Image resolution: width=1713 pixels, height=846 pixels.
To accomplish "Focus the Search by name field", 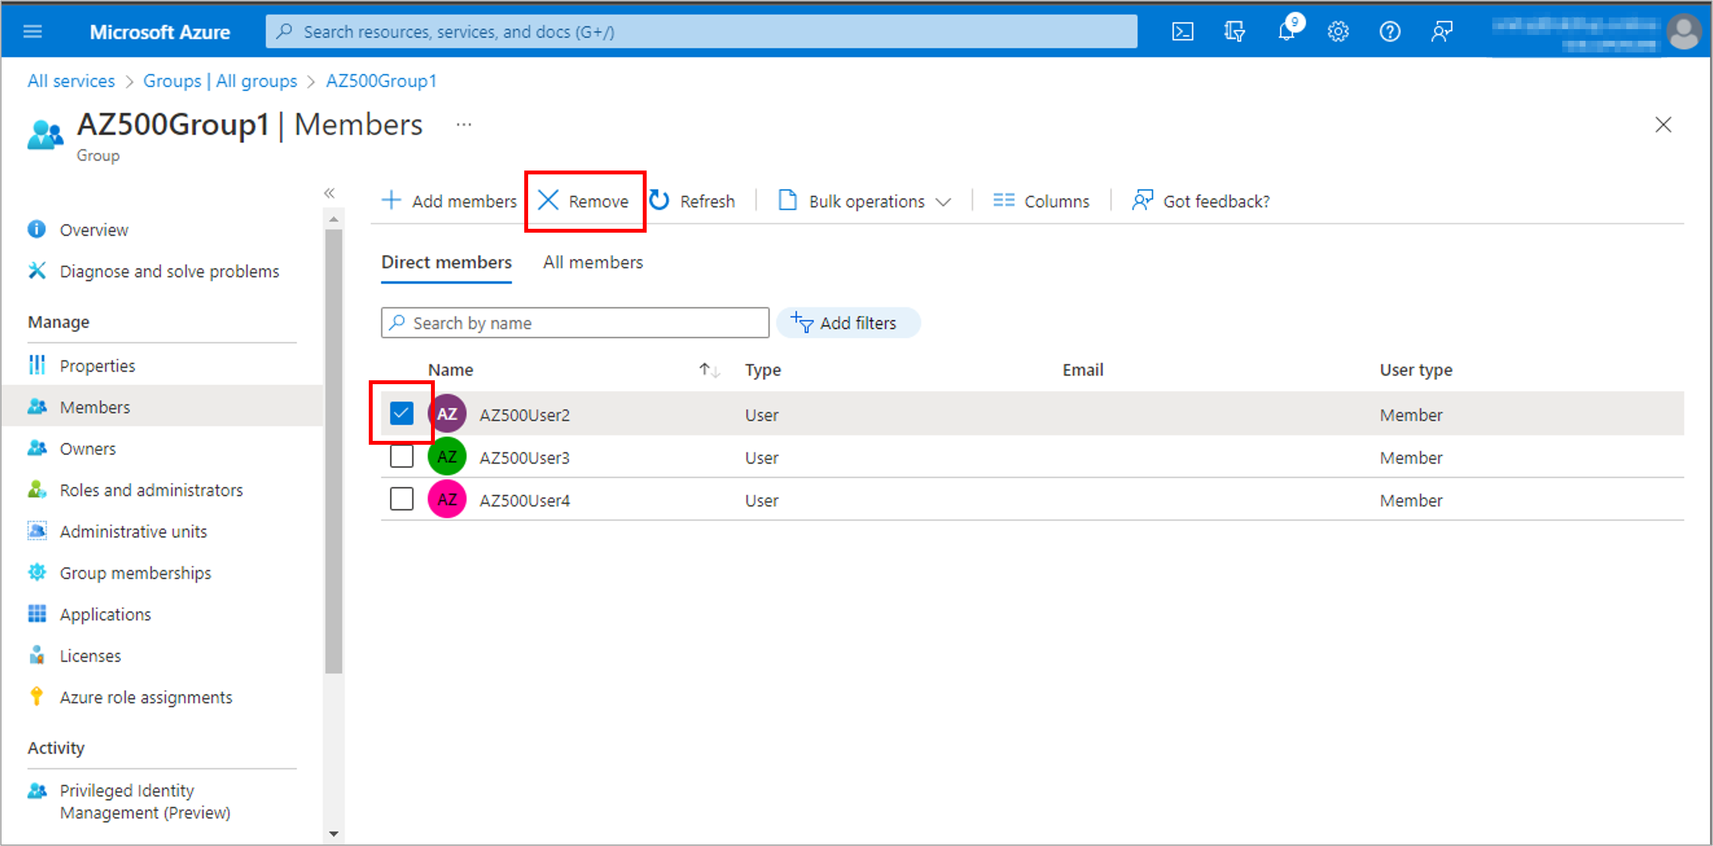I will pyautogui.click(x=574, y=323).
